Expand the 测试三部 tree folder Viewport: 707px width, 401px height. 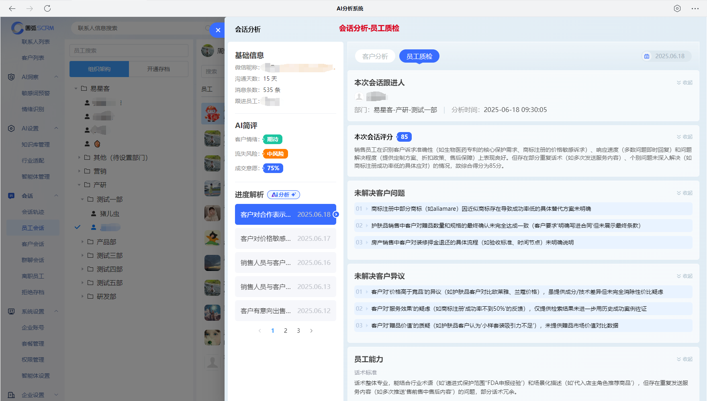click(82, 255)
